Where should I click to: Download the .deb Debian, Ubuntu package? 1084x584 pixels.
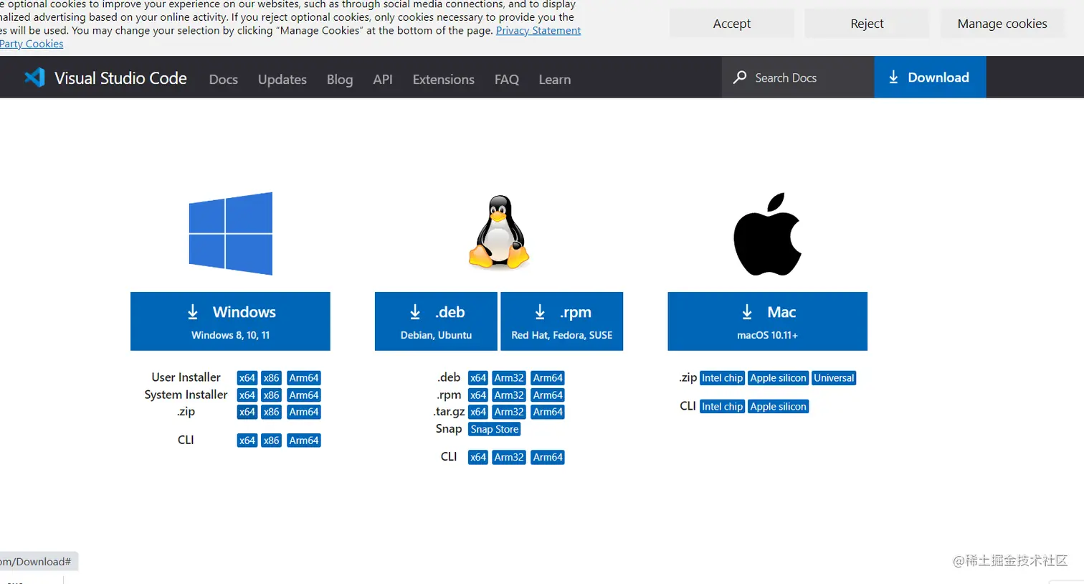[x=436, y=321]
